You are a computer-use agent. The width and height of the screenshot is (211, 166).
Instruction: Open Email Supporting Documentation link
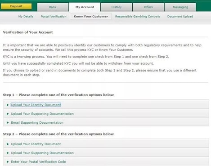coord(37,122)
